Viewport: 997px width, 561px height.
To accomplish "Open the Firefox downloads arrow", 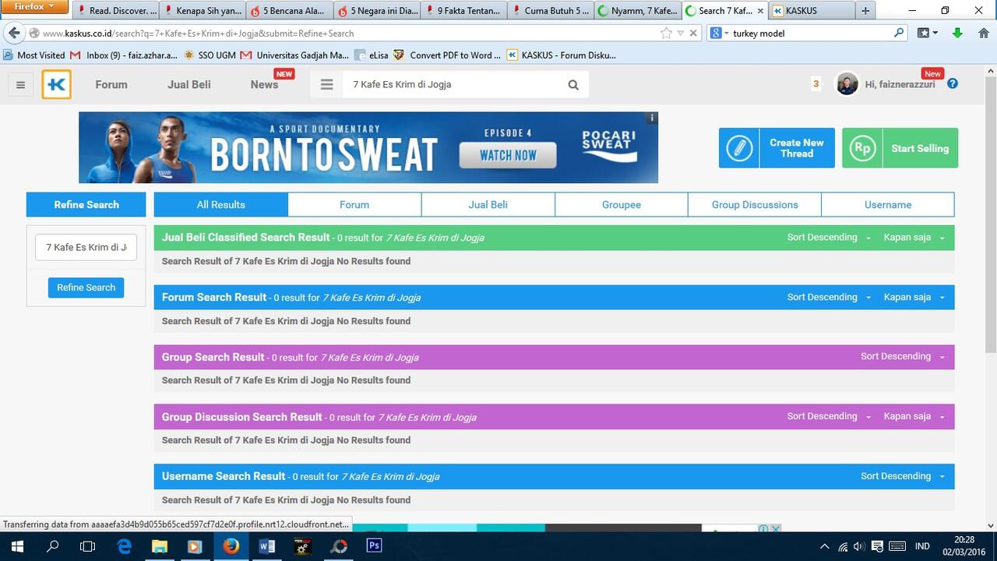I will coord(958,33).
